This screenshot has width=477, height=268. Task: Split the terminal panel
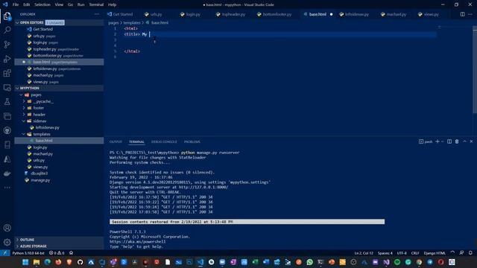449,141
